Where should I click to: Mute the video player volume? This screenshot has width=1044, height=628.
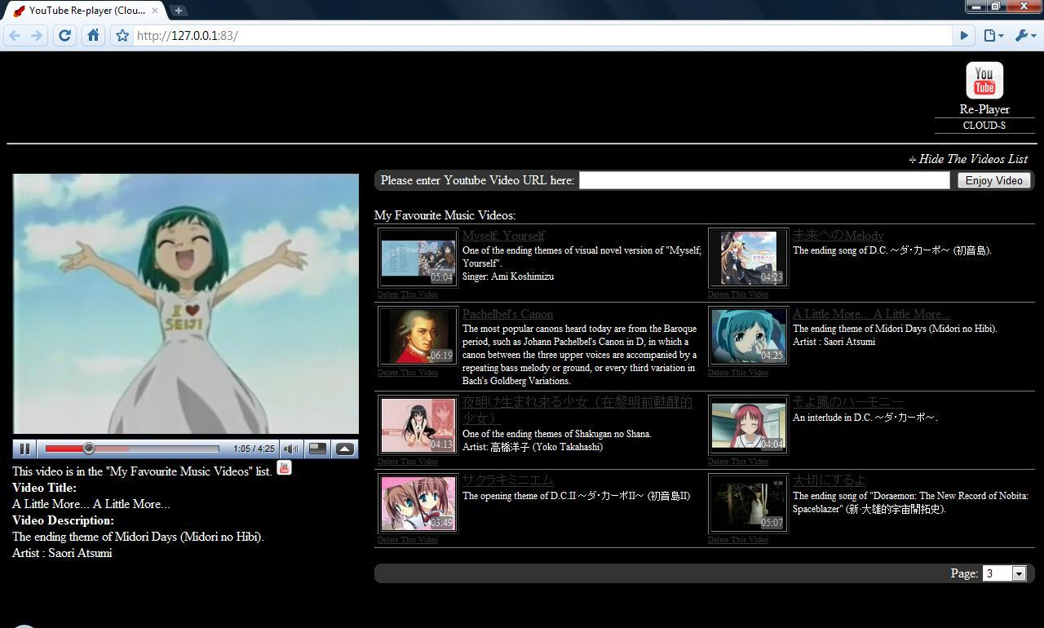290,449
